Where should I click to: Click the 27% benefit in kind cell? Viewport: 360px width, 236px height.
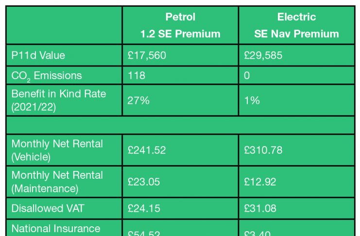(x=139, y=101)
